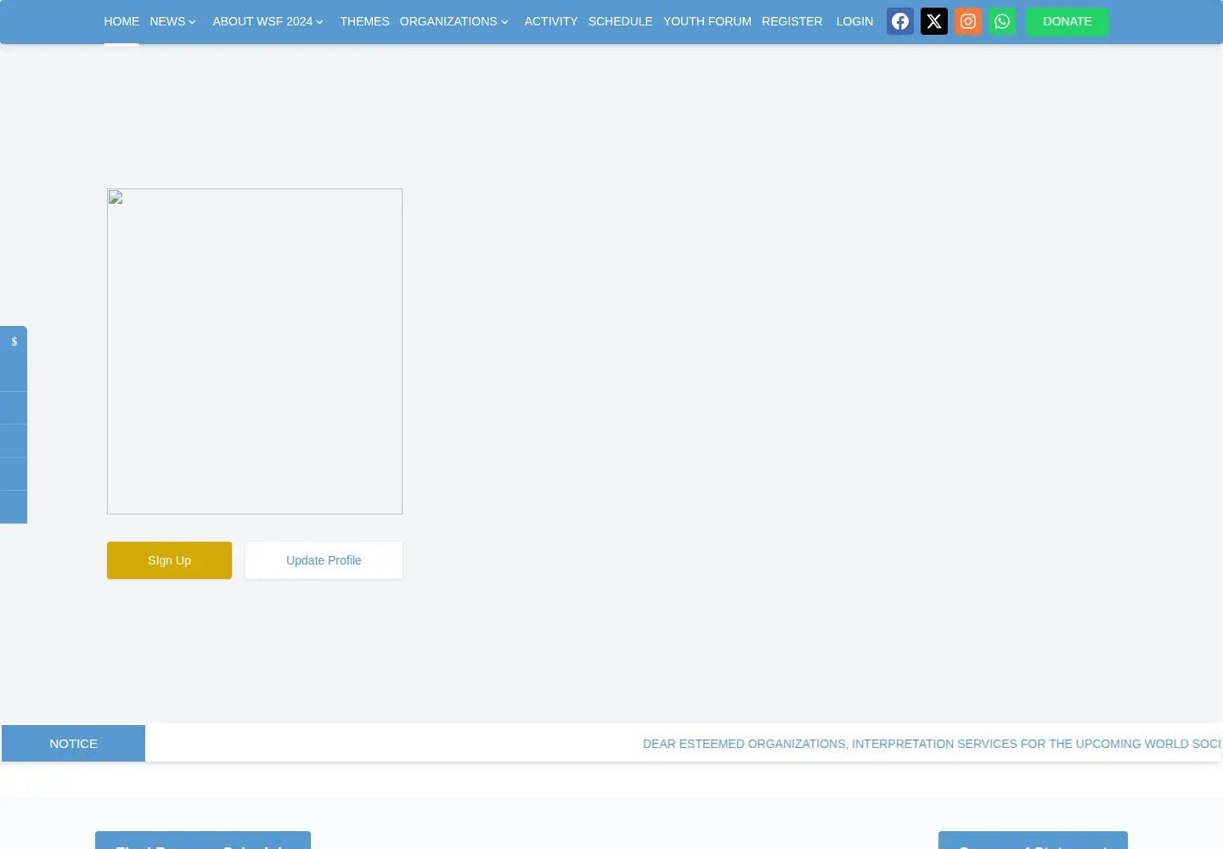The image size is (1223, 849).
Task: Go to the HOME menu item
Action: pos(121,21)
